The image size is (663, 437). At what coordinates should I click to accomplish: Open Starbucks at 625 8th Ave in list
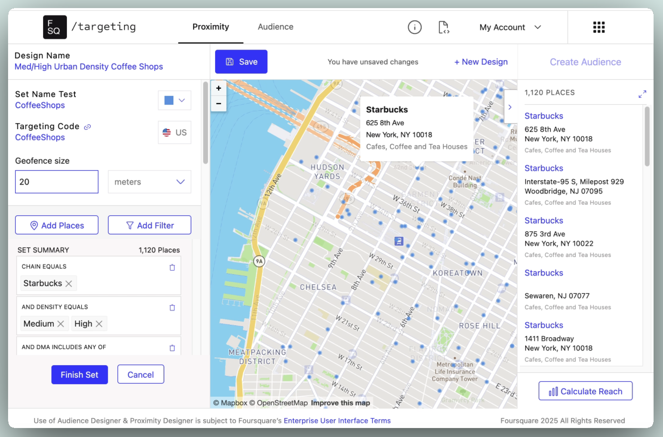click(x=544, y=116)
